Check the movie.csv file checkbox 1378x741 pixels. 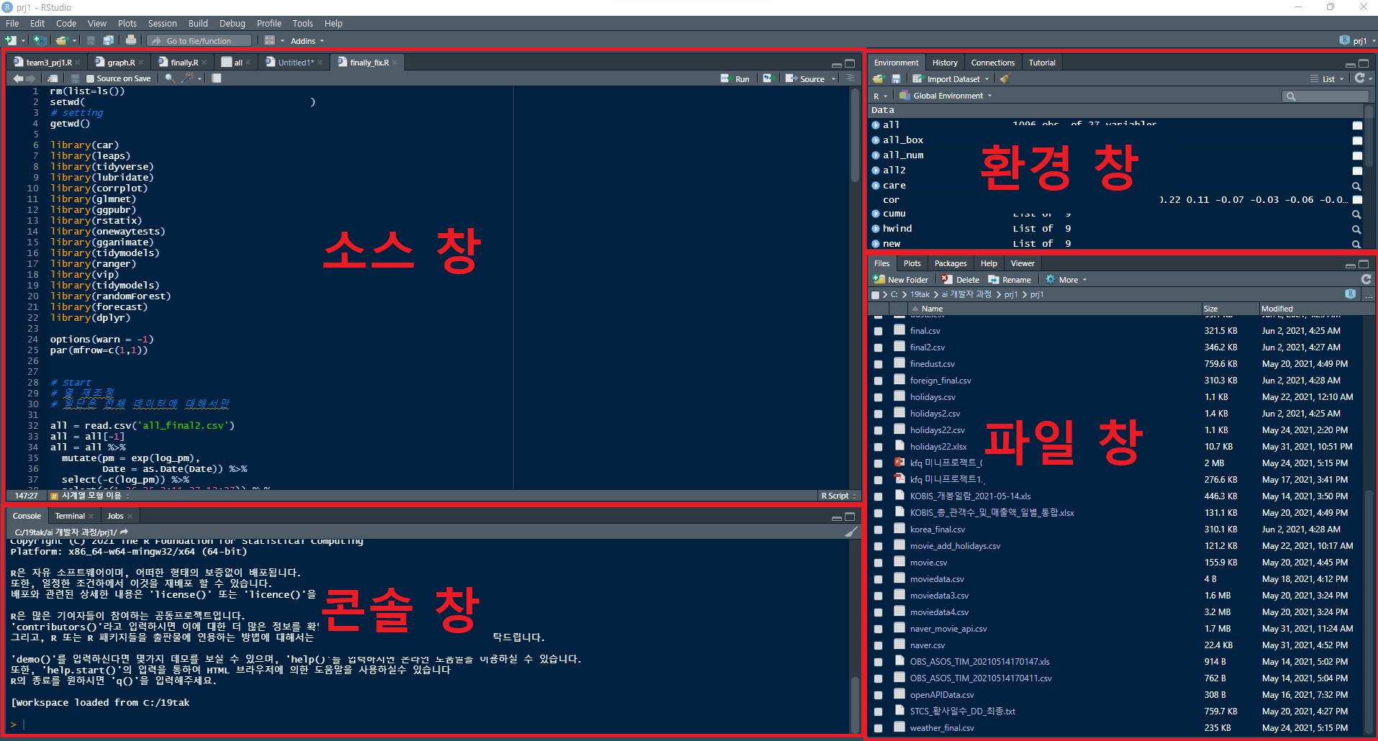878,563
